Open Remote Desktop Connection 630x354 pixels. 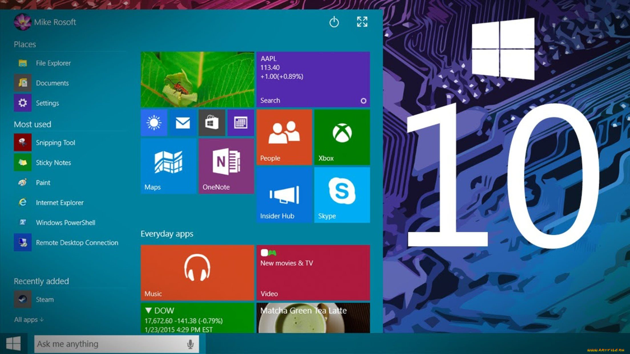coord(77,243)
